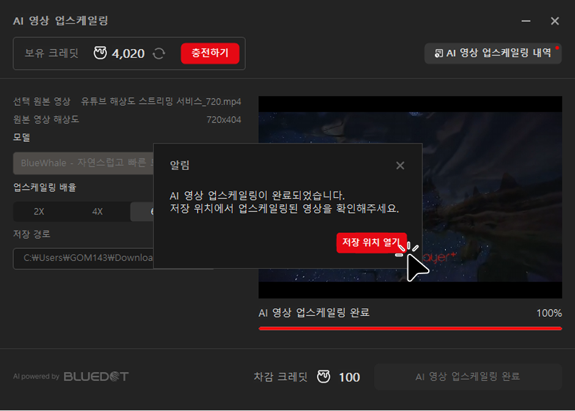Select the 4X upscaling ratio
The width and height of the screenshot is (575, 411).
coord(97,212)
